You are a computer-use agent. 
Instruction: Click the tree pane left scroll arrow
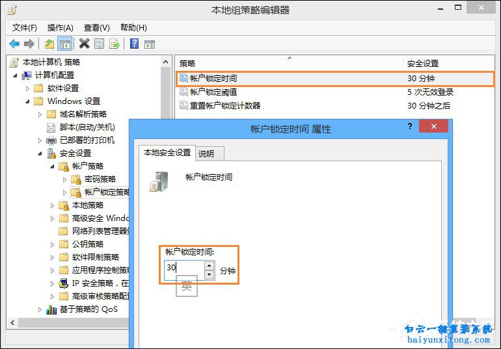pyautogui.click(x=12, y=322)
